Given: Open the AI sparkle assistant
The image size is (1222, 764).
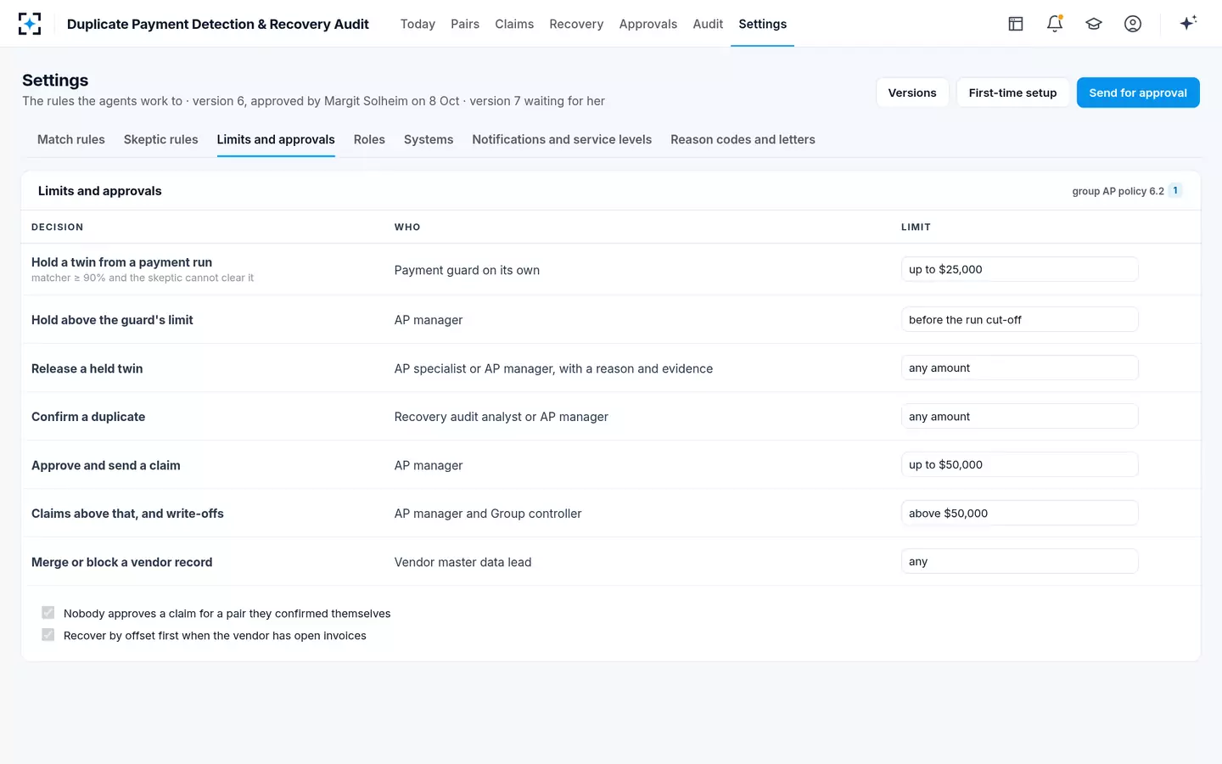Looking at the screenshot, I should [1188, 23].
